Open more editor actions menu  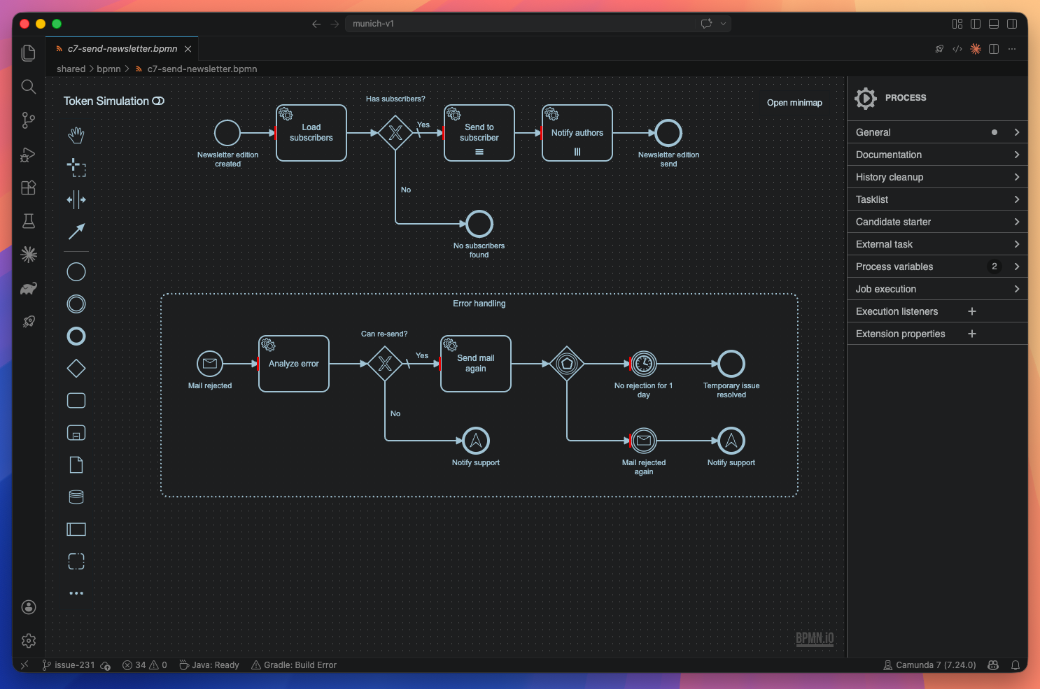click(x=1012, y=49)
